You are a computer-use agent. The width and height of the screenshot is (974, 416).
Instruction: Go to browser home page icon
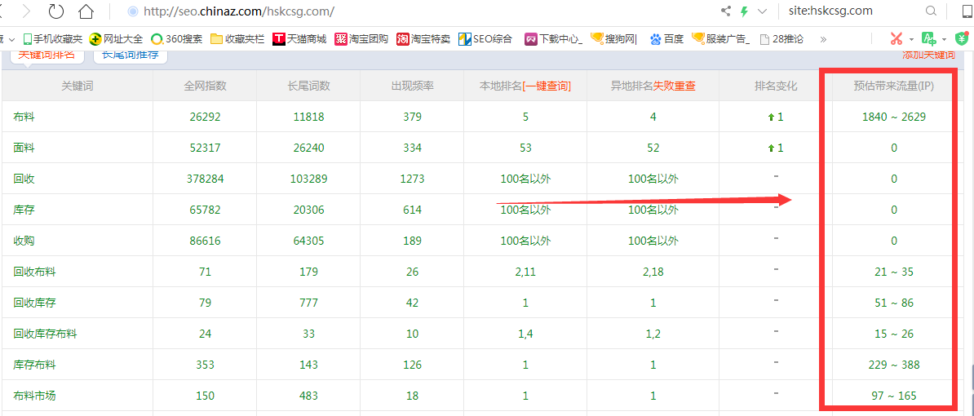pyautogui.click(x=86, y=11)
